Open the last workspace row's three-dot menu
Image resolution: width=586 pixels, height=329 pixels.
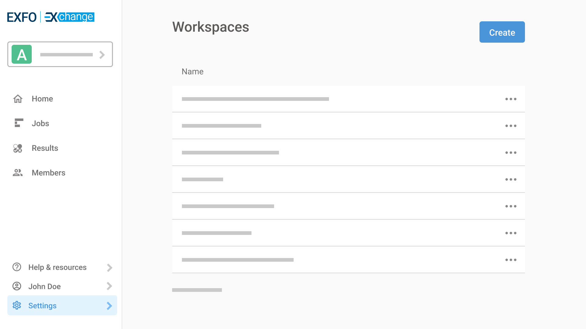pos(511,260)
